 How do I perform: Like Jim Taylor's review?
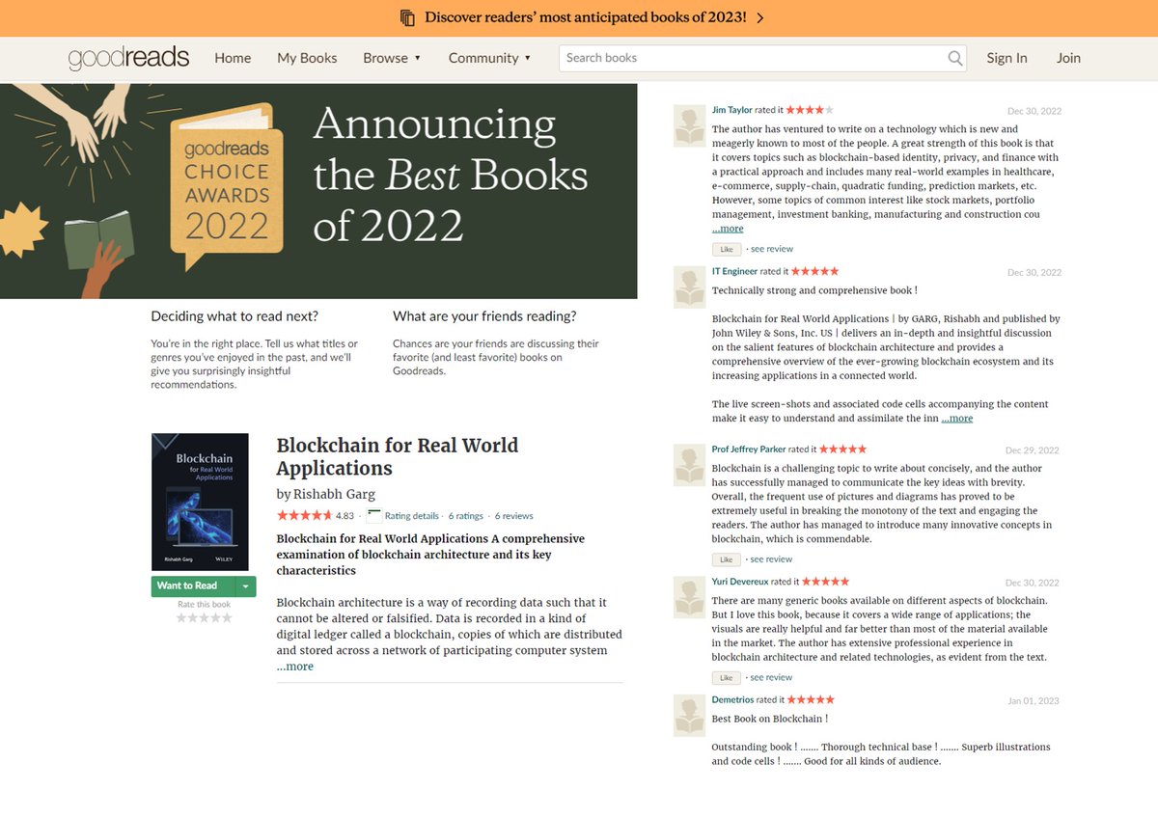click(x=727, y=249)
